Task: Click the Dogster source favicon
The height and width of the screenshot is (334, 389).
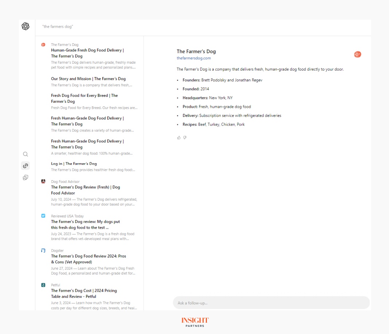Action: (x=43, y=250)
